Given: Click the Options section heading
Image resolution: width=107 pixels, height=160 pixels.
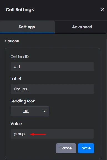Looking at the screenshot, I should coord(12,41).
